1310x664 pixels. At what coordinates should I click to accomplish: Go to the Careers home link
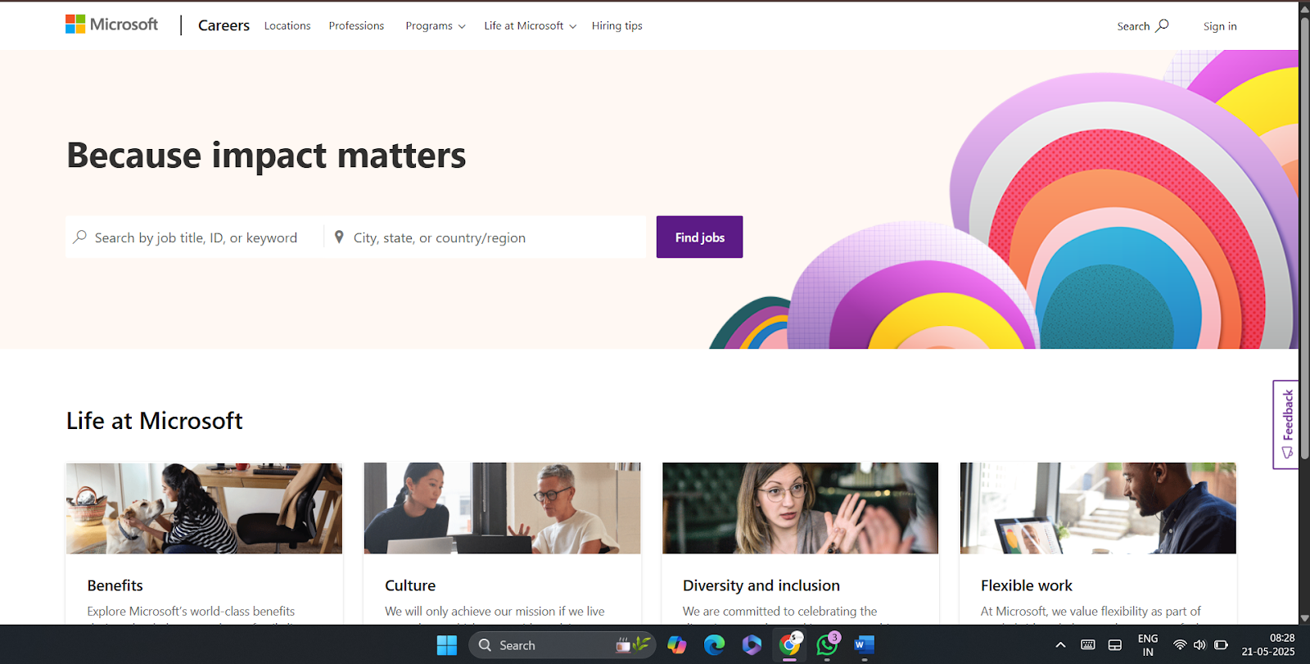click(x=224, y=25)
